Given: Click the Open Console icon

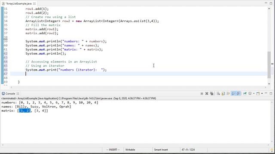Looking at the screenshot, I should (x=258, y=94).
